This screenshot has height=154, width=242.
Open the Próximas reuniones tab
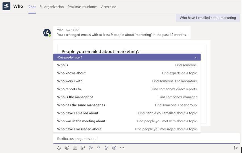point(82,7)
